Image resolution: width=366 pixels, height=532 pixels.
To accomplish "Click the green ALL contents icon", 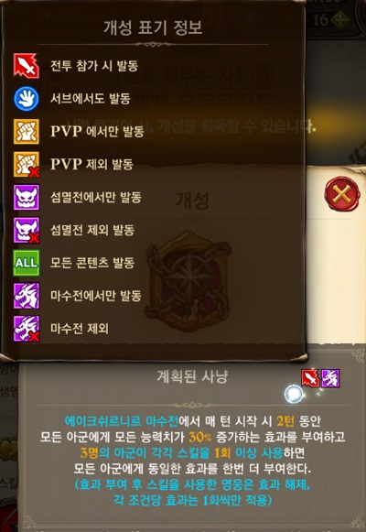I will coord(27,263).
